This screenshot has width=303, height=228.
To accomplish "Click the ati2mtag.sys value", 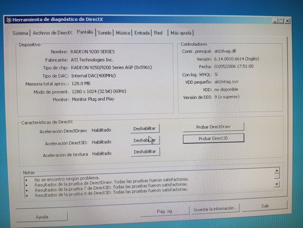I will click(226, 82).
